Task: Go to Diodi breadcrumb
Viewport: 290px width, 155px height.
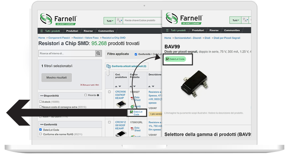Action: coord(207,38)
